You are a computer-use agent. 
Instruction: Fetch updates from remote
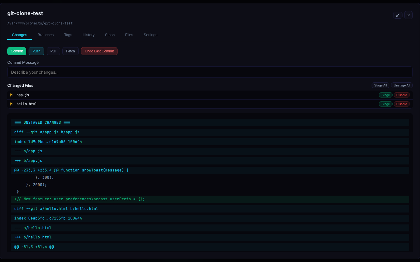tap(70, 51)
